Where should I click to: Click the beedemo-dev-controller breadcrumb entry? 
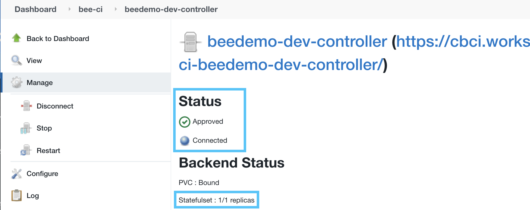tap(171, 9)
